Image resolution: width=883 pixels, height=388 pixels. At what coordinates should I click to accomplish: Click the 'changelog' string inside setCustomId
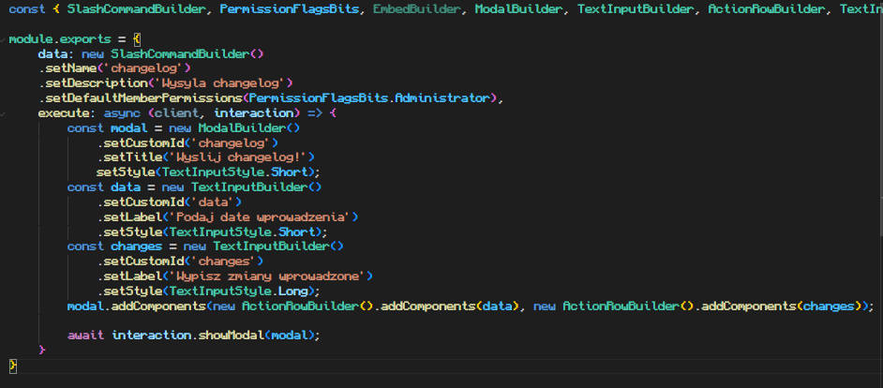pyautogui.click(x=232, y=142)
